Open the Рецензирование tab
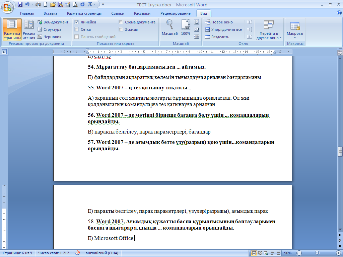343x257 pixels. (x=176, y=13)
